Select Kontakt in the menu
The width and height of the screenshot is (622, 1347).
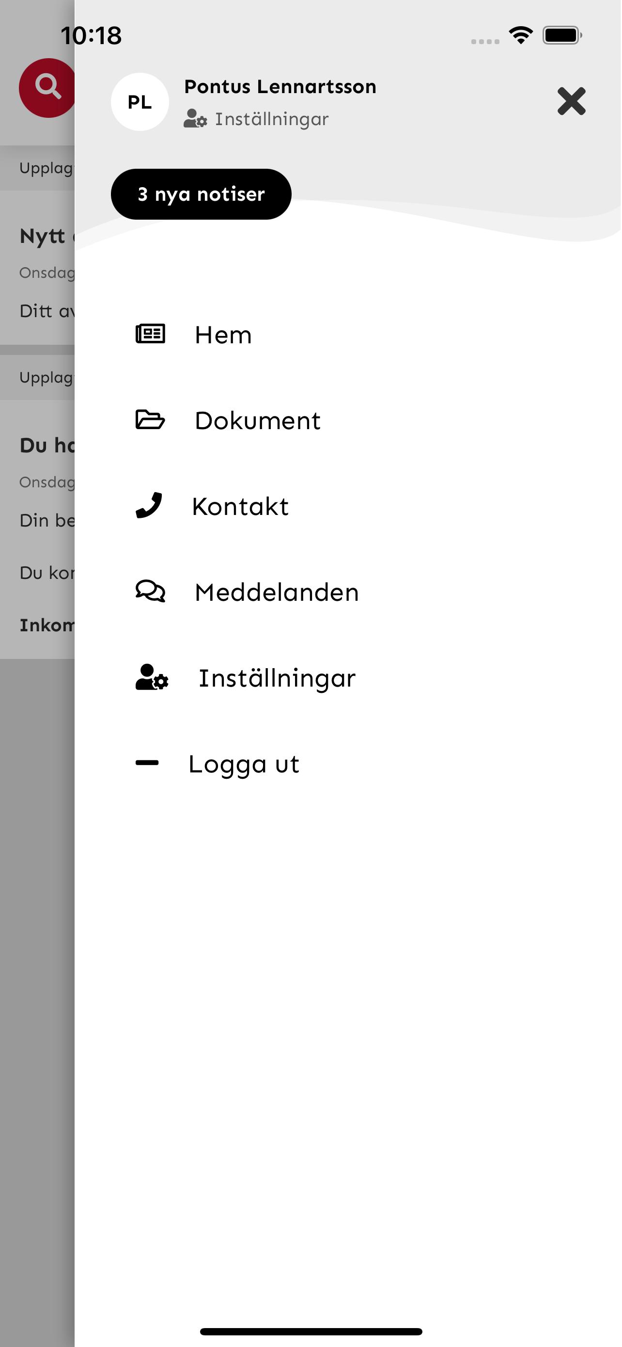coord(240,506)
